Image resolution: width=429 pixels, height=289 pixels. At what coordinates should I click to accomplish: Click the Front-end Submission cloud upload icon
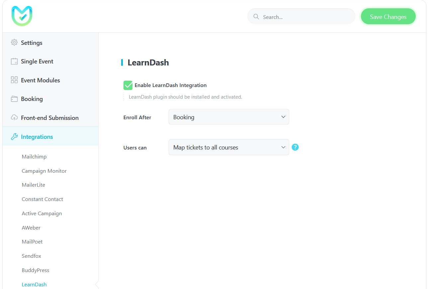pyautogui.click(x=14, y=118)
